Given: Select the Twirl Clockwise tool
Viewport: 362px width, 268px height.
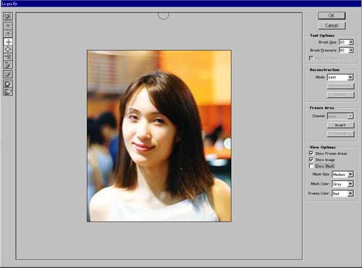Looking at the screenshot, I should [8, 25].
